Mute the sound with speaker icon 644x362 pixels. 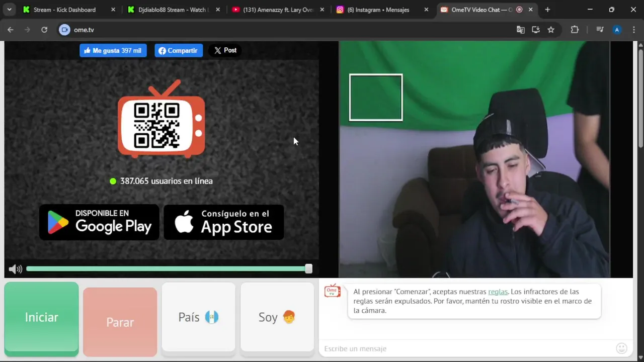15,269
